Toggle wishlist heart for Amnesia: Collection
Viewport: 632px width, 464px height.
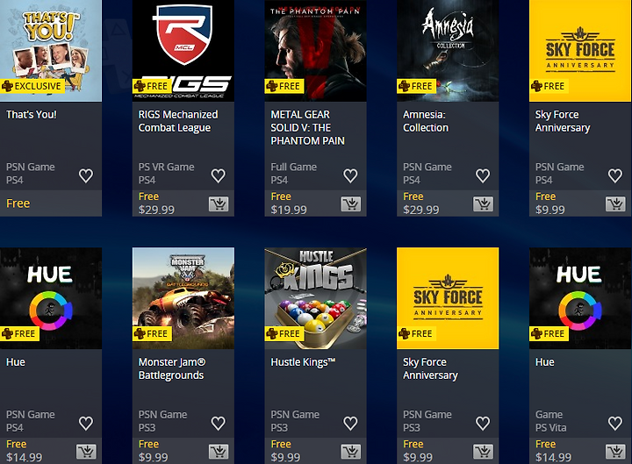483,175
